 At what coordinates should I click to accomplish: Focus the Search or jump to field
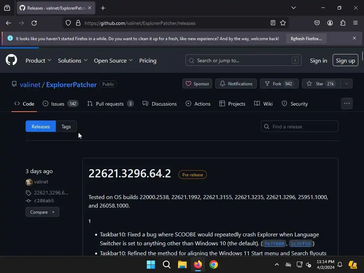[x=243, y=60]
